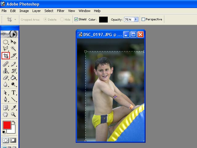Click the Opacity 75% input field
This screenshot has width=197, height=148.
(129, 19)
